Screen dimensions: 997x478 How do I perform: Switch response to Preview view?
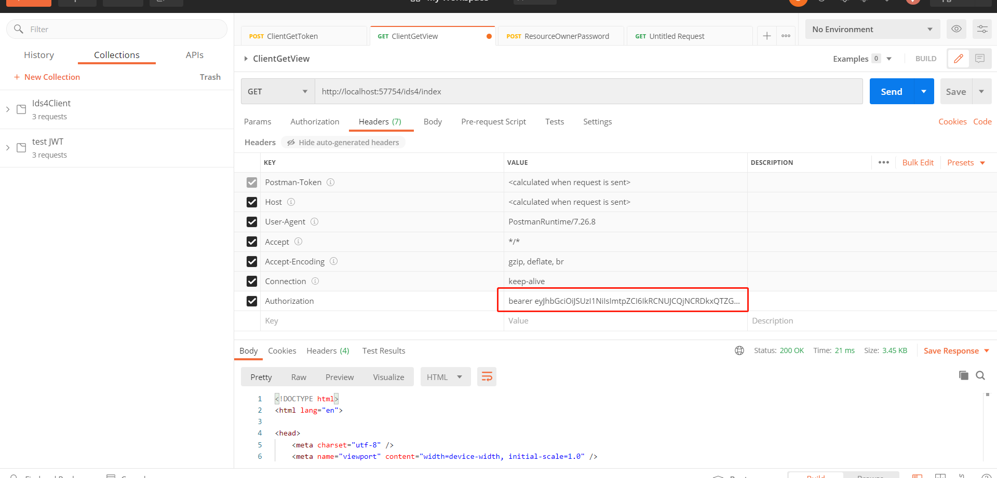pyautogui.click(x=340, y=377)
